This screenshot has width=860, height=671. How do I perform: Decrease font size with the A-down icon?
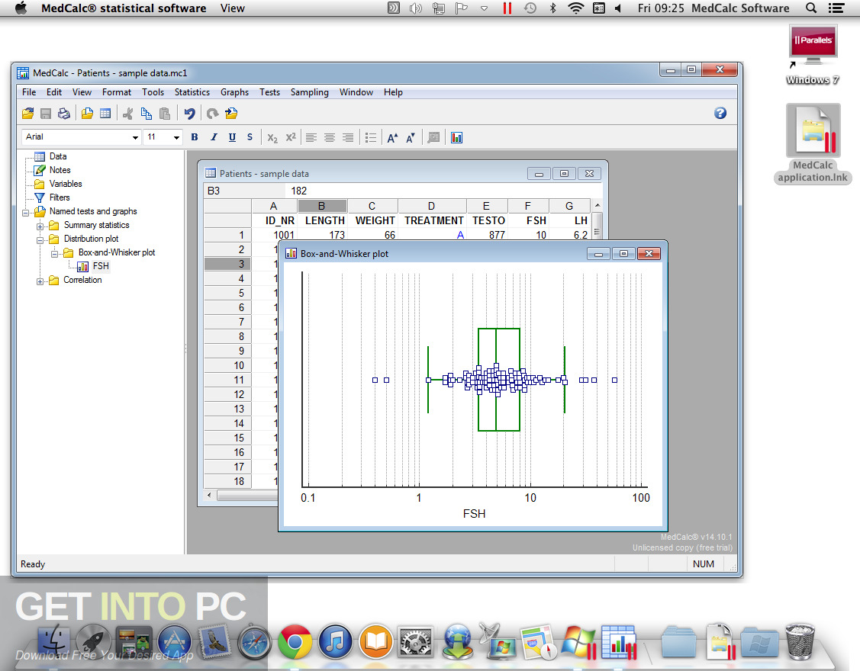[x=411, y=137]
